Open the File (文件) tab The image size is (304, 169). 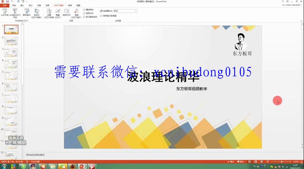coord(4,6)
